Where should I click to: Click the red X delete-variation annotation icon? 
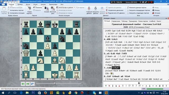(109, 86)
